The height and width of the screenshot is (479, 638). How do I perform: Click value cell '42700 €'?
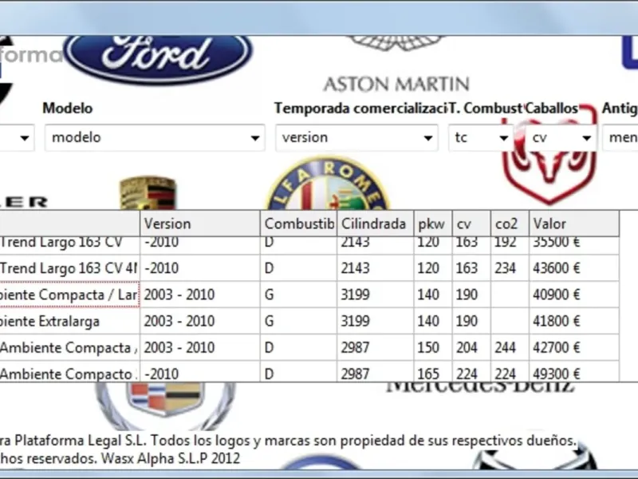pyautogui.click(x=574, y=348)
